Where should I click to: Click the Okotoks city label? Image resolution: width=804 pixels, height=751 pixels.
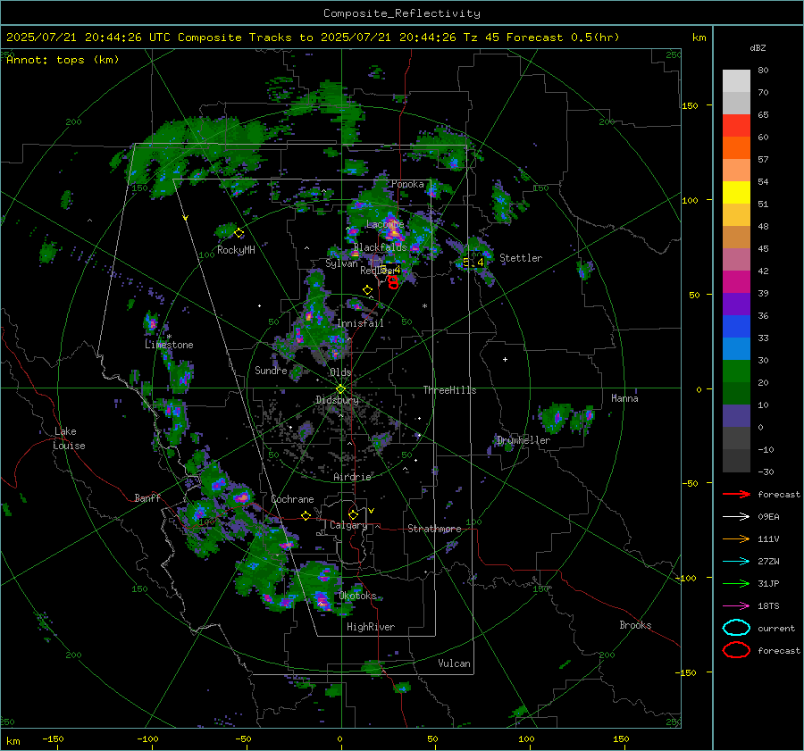tap(357, 596)
